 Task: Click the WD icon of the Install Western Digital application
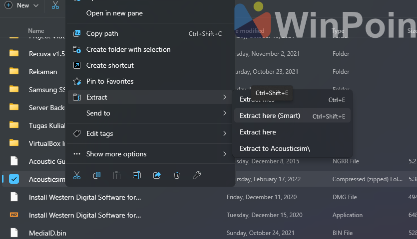click(14, 215)
